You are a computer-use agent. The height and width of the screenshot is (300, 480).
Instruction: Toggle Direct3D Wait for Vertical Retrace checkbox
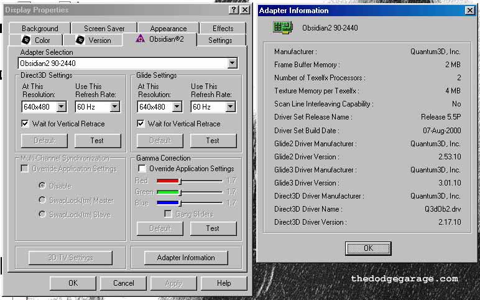(25, 124)
